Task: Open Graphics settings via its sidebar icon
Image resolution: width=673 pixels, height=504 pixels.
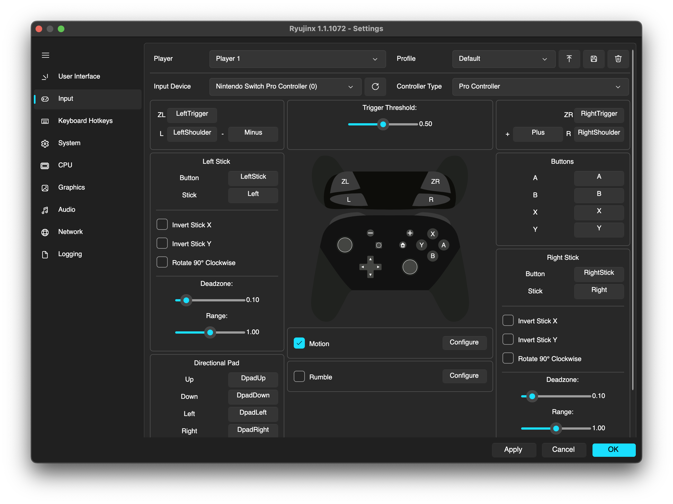Action: click(45, 188)
